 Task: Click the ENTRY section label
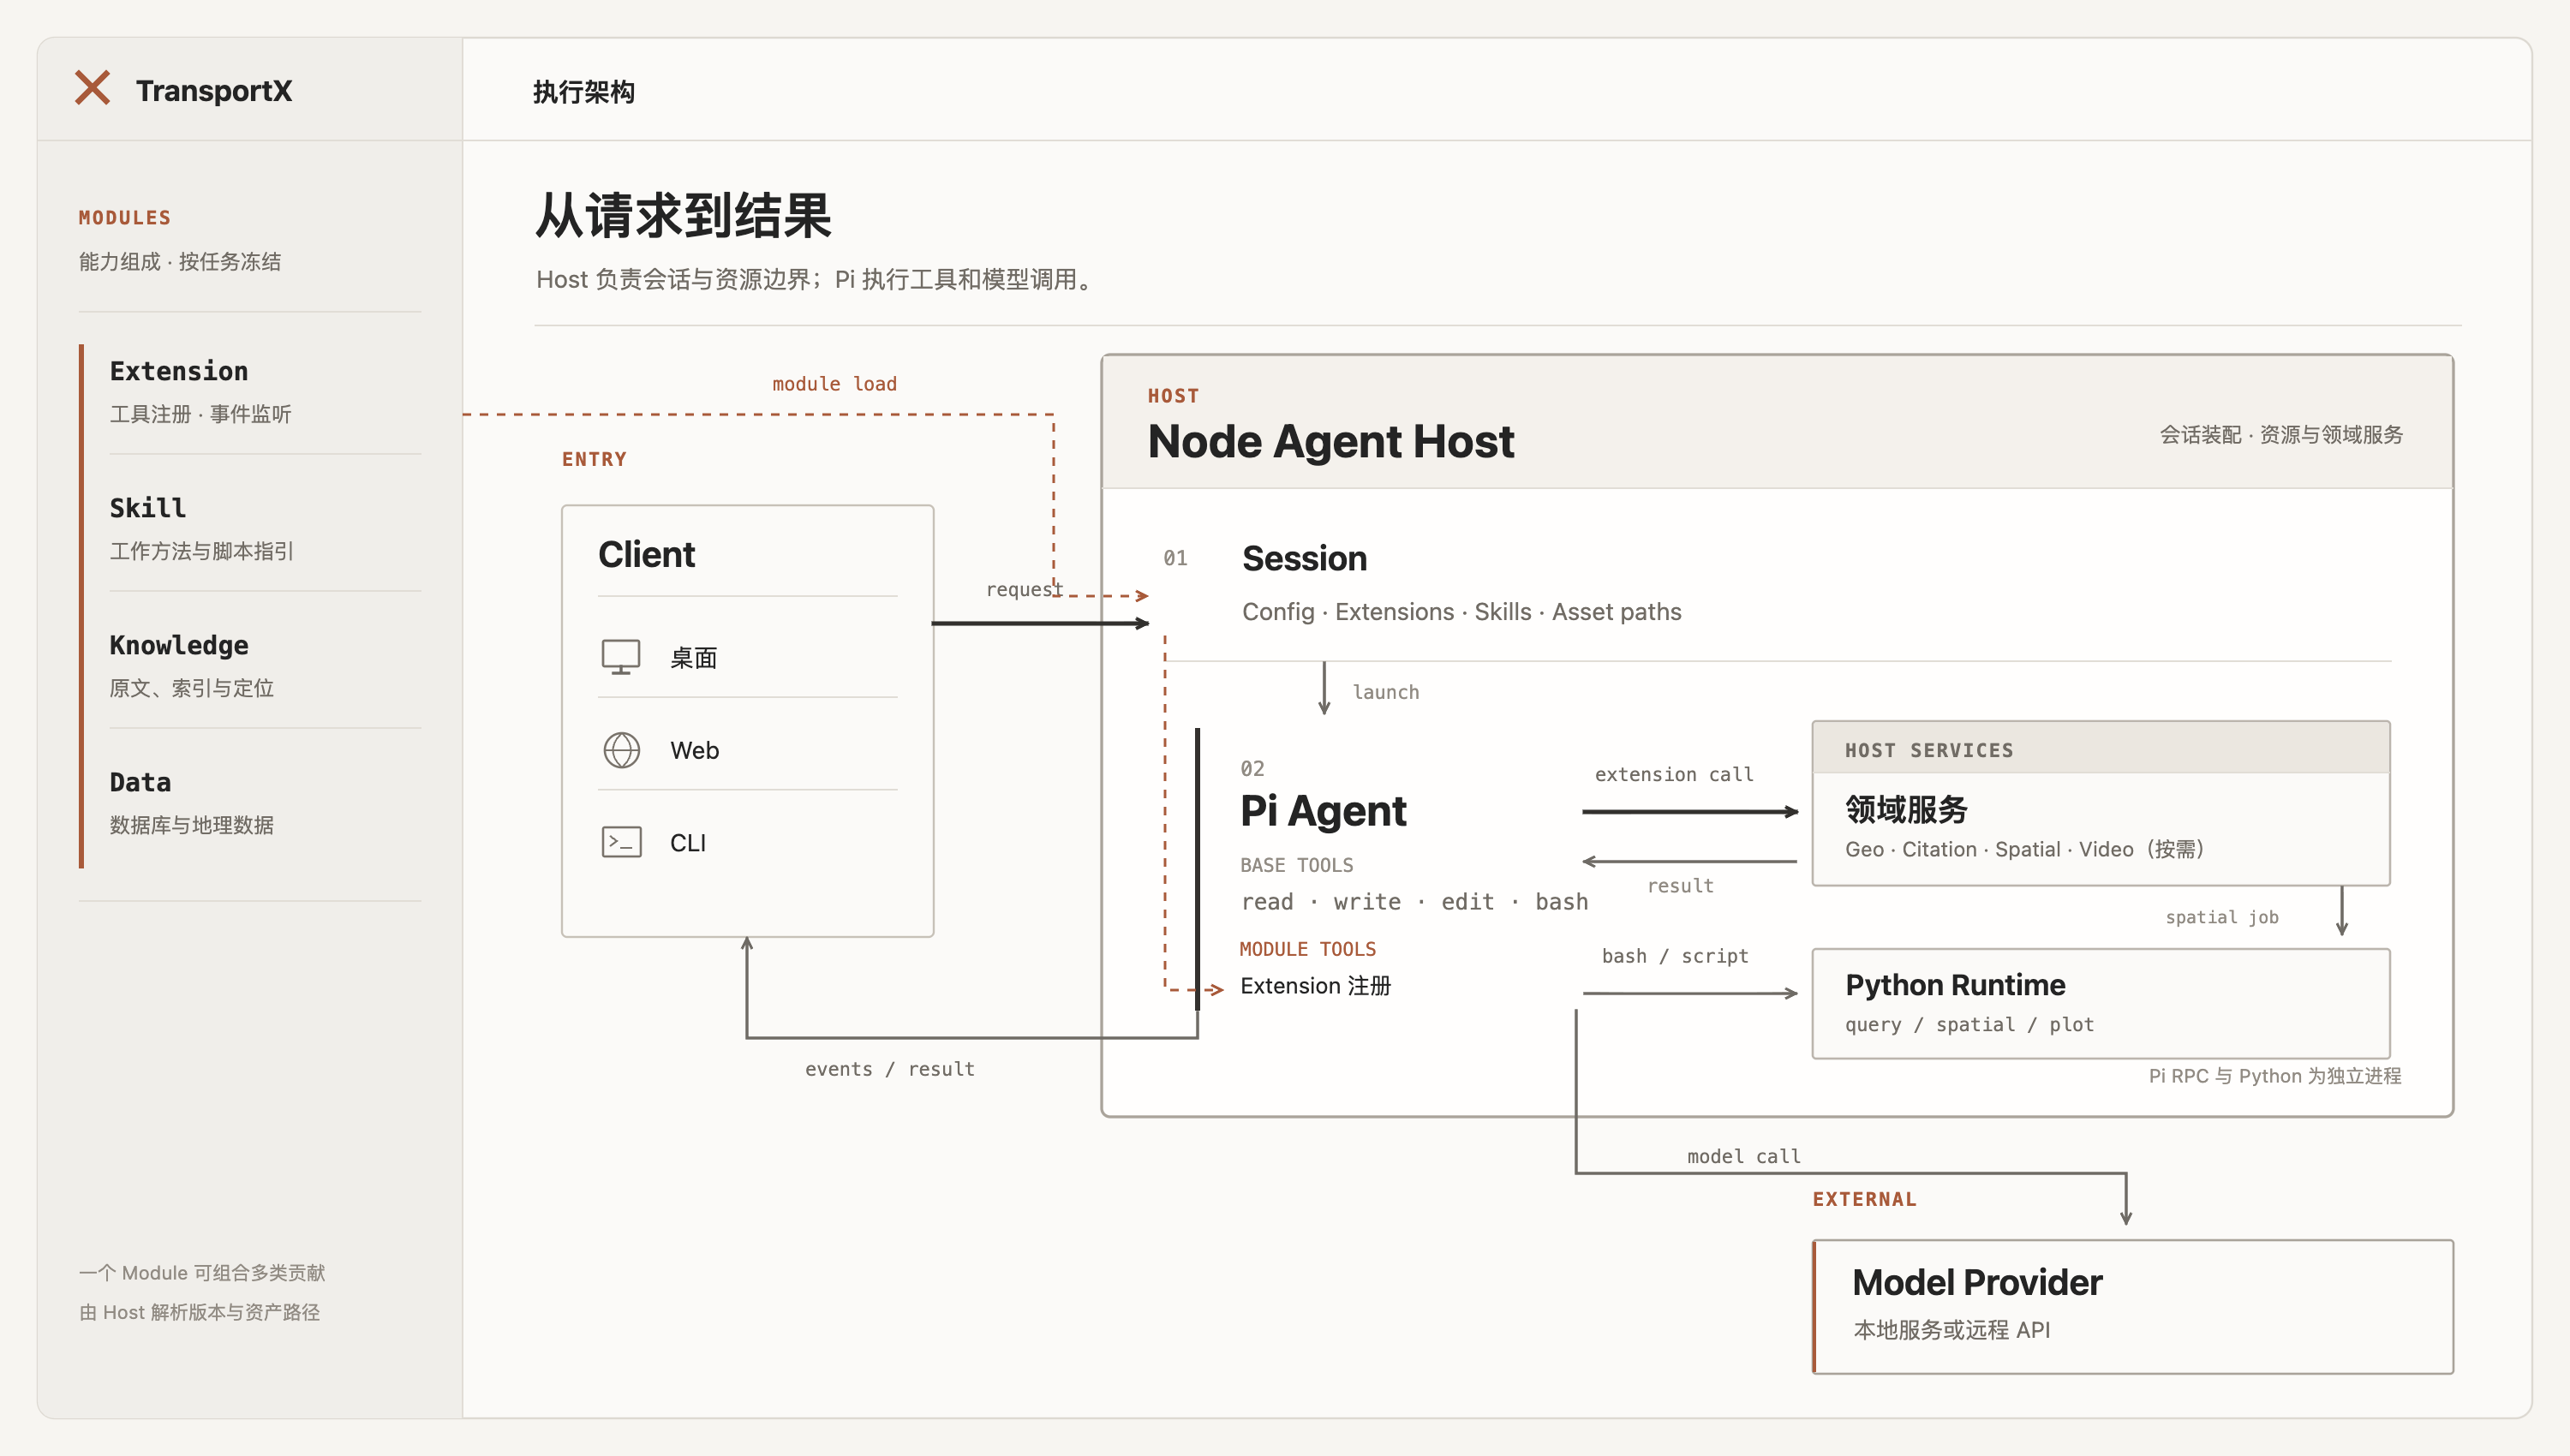[x=594, y=459]
